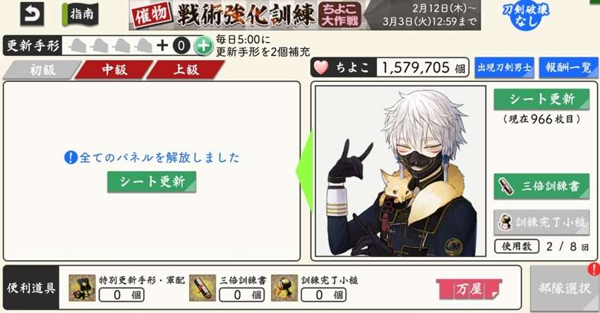Click the back arrow icon
The height and width of the screenshot is (313, 600).
(x=32, y=14)
